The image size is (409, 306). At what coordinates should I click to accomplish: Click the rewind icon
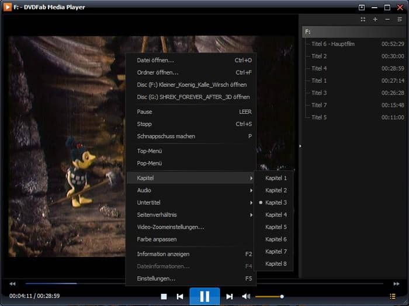click(x=12, y=284)
